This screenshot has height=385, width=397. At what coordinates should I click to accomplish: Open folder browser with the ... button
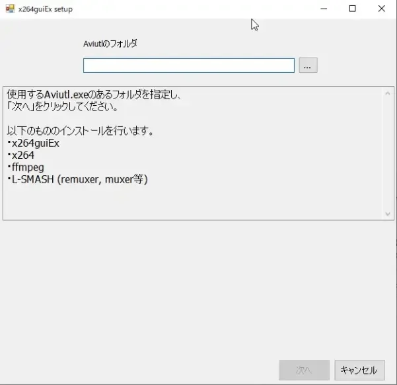[x=308, y=65]
